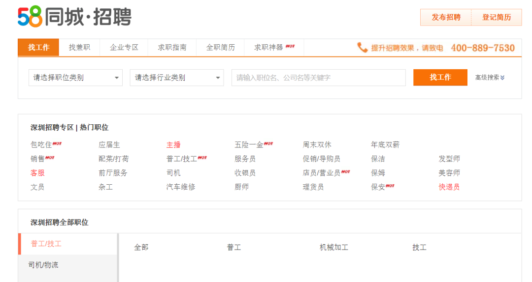Click the 机械加工 subcategory link
Screen dimensions: 532x282
(333, 248)
